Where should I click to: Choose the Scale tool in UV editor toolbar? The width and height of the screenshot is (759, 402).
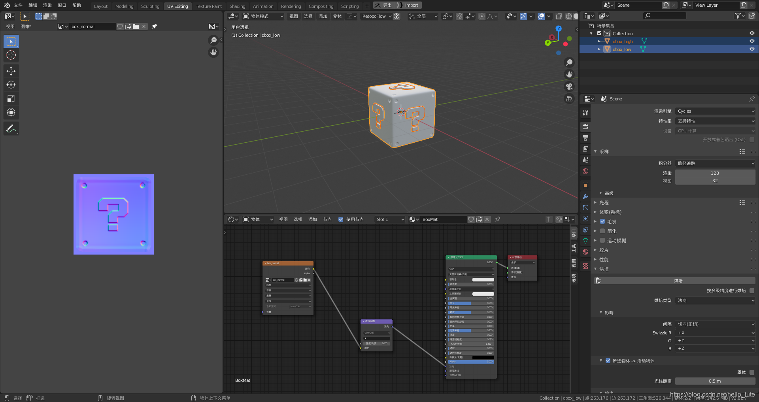pos(11,99)
